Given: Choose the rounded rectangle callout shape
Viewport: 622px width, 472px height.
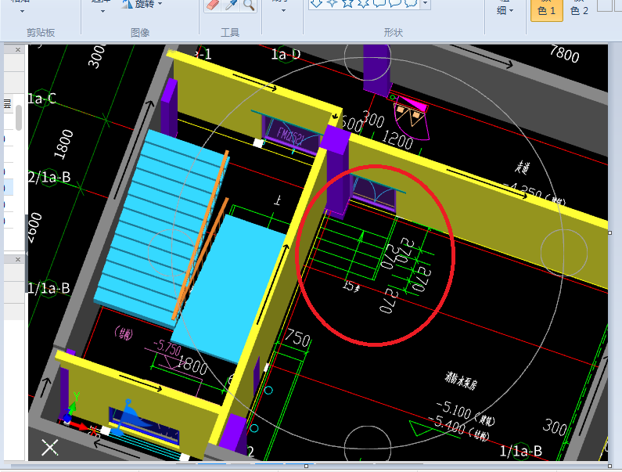Looking at the screenshot, I should 379,3.
